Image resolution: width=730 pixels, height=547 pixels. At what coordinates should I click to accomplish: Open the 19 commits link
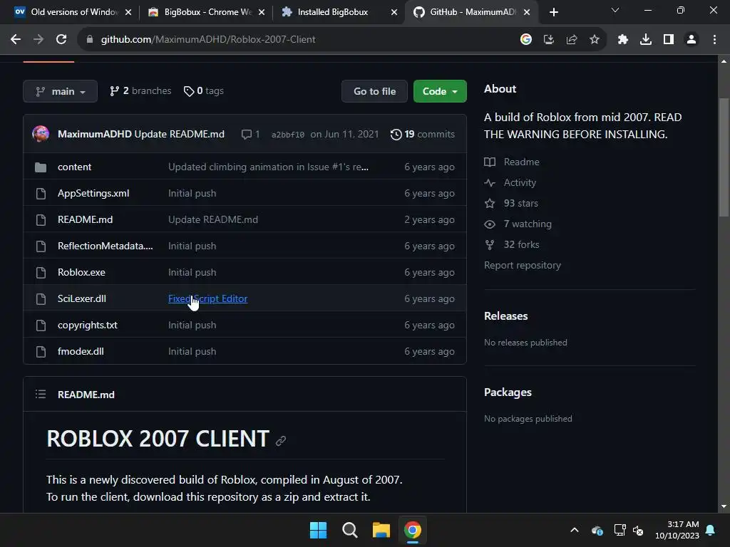click(x=422, y=135)
